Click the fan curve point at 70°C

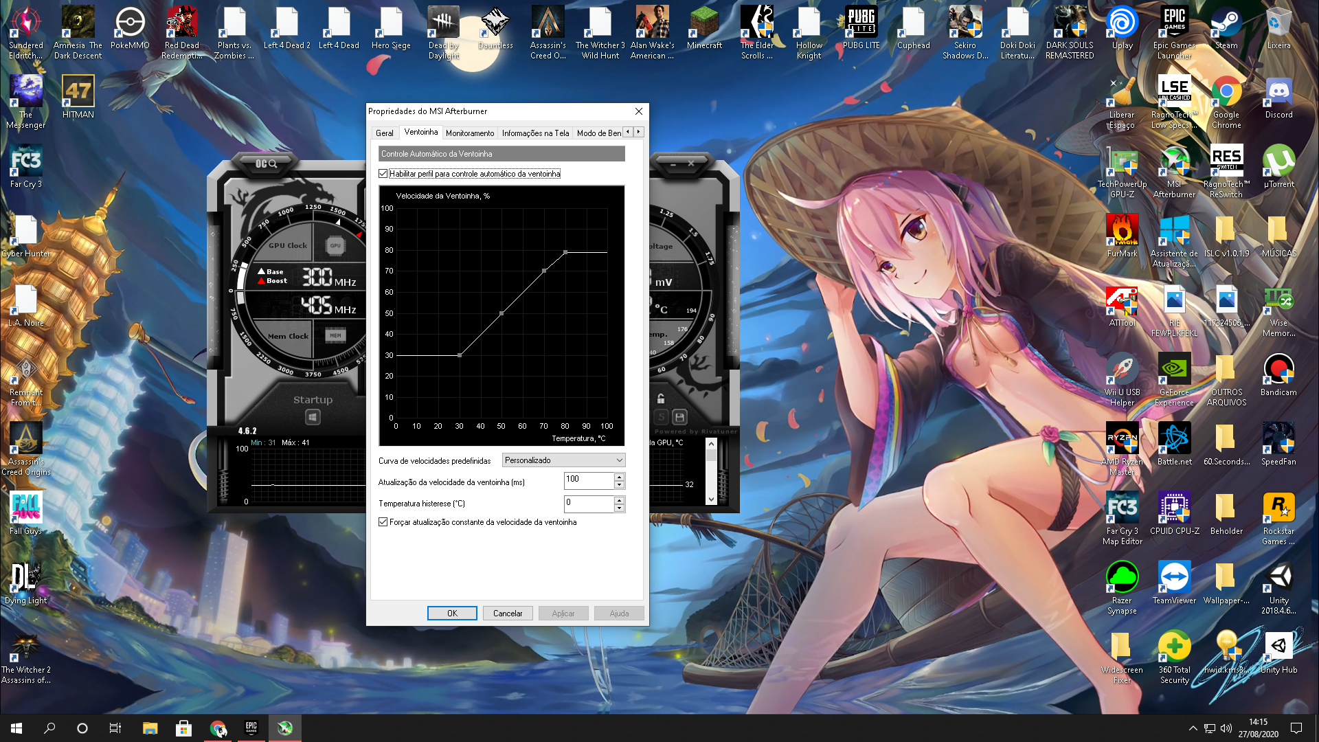(x=544, y=271)
